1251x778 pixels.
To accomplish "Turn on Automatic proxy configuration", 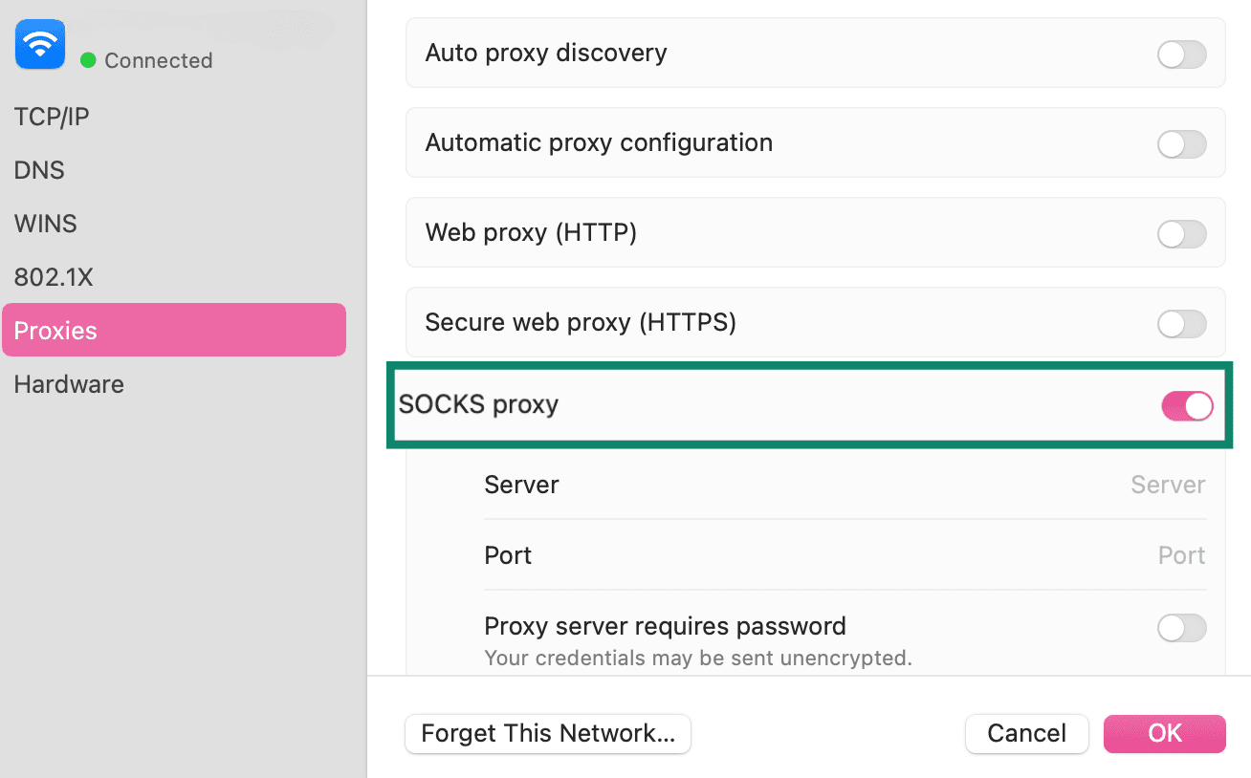I will coord(1181,144).
